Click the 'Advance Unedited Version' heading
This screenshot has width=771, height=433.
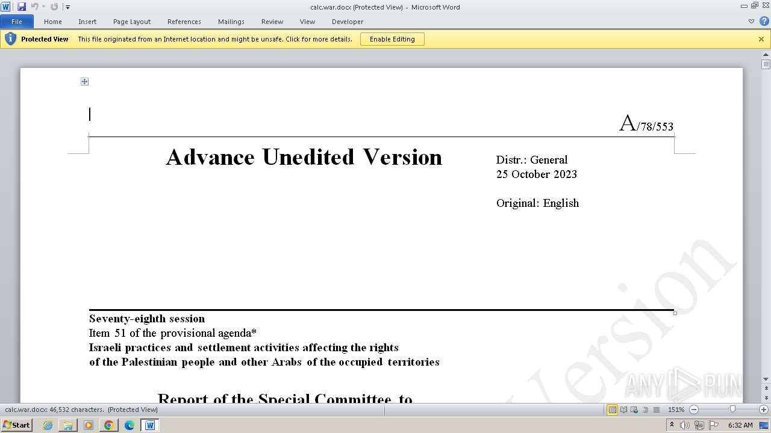click(304, 157)
